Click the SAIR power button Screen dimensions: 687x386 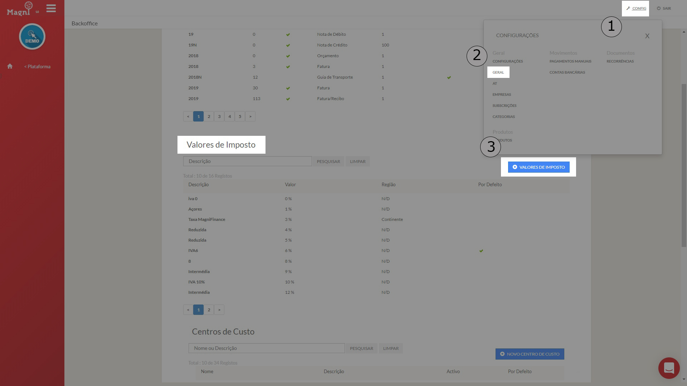point(664,8)
